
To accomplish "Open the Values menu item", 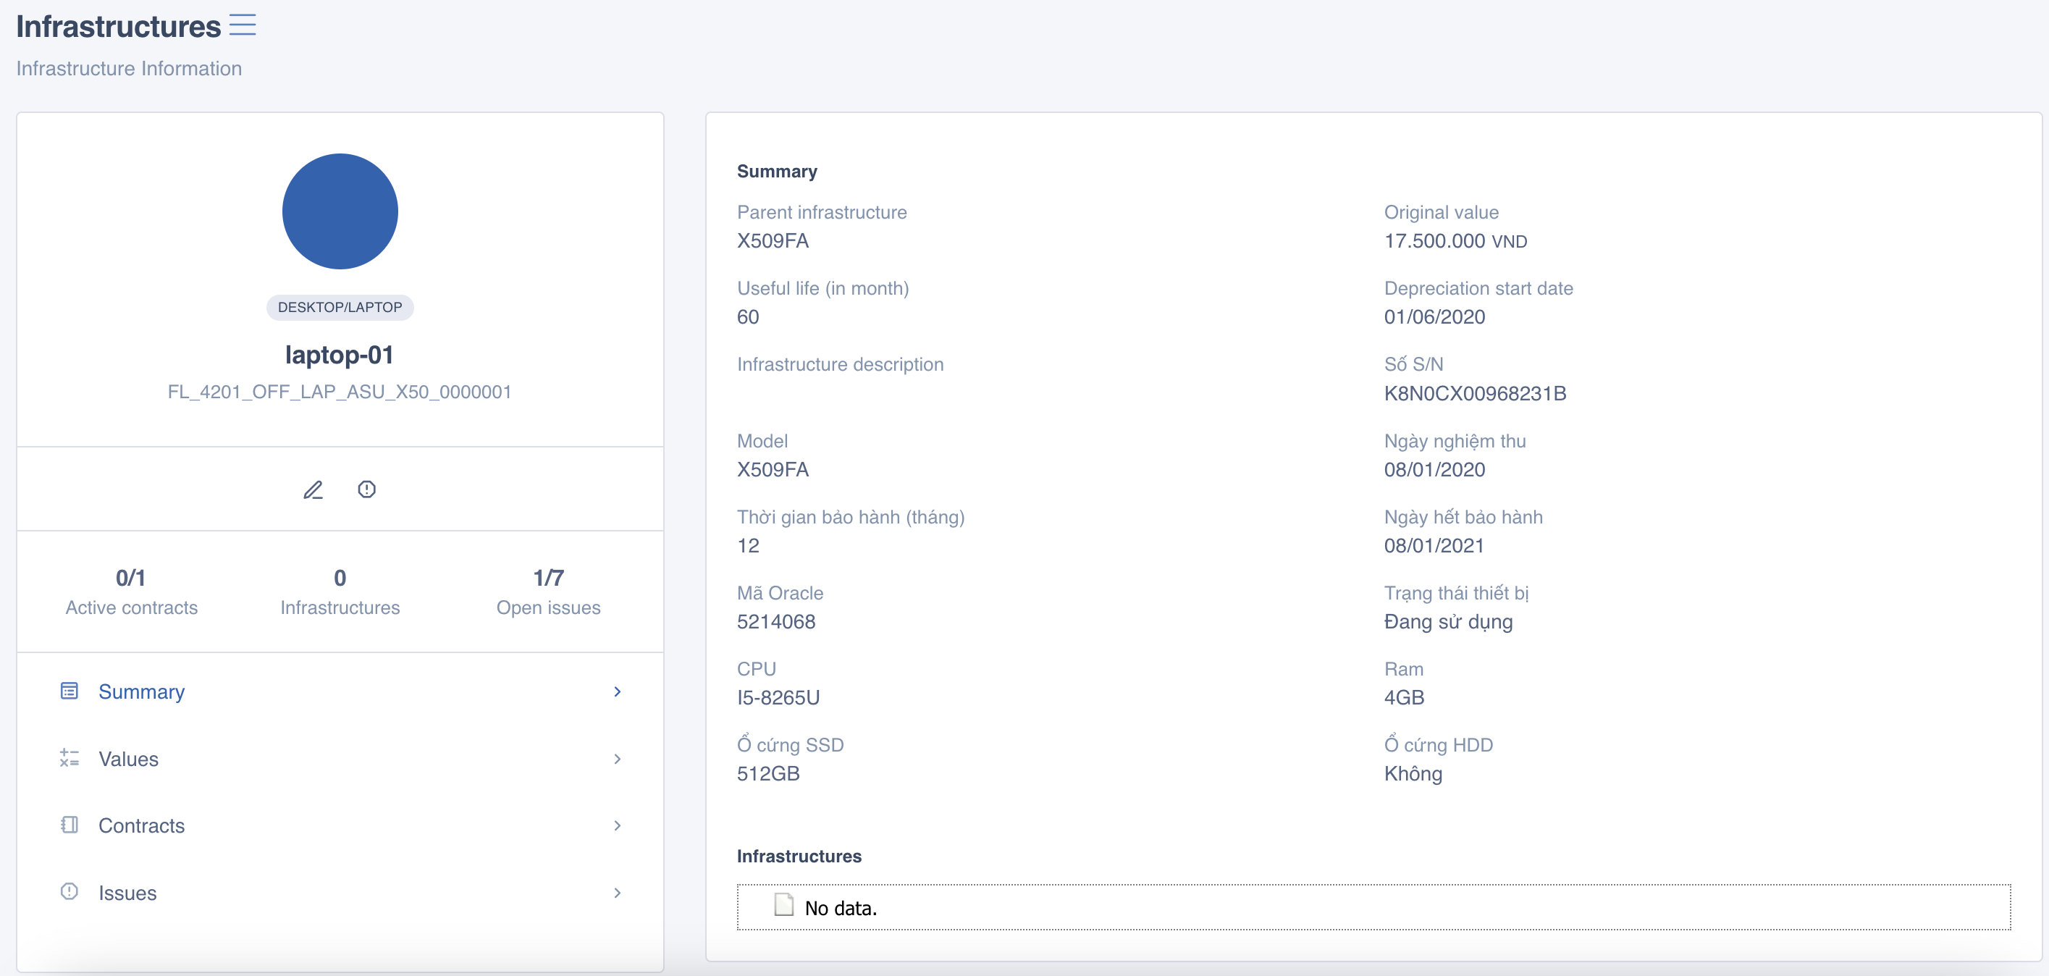I will pyautogui.click(x=129, y=759).
